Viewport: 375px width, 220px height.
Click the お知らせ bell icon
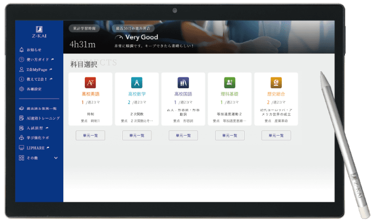click(22, 50)
